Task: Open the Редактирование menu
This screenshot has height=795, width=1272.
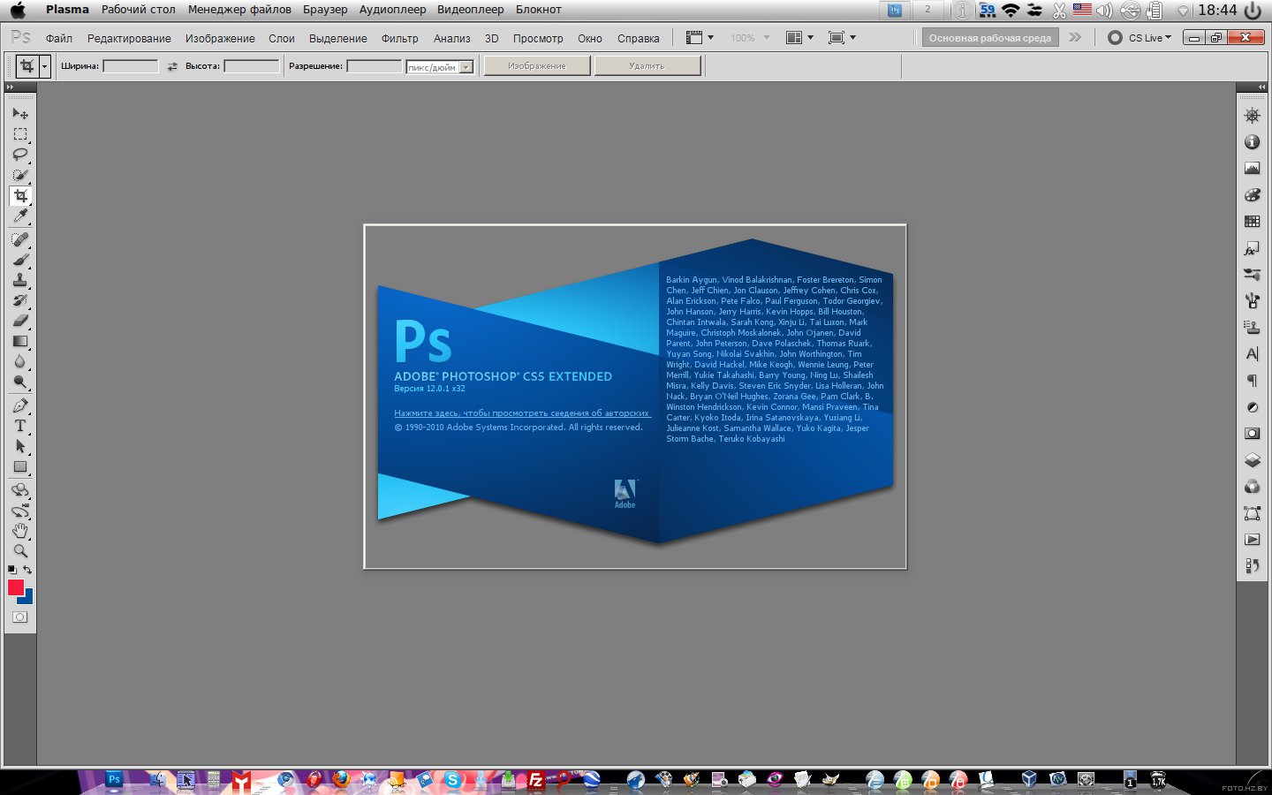Action: [x=129, y=38]
